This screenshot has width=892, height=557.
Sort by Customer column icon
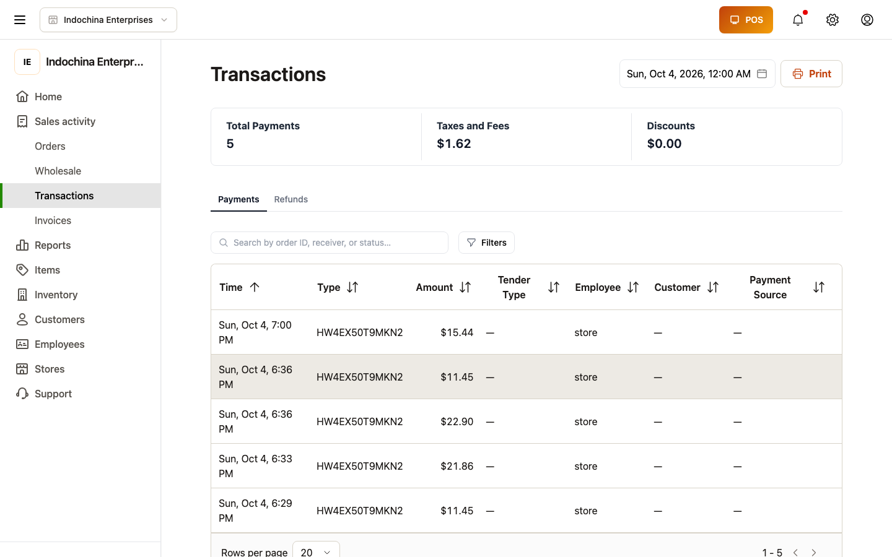713,287
